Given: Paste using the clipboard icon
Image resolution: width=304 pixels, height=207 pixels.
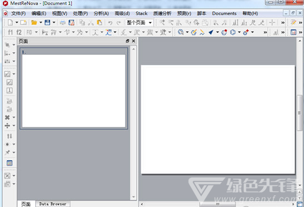Looking at the screenshot, I should pyautogui.click(x=99, y=23).
